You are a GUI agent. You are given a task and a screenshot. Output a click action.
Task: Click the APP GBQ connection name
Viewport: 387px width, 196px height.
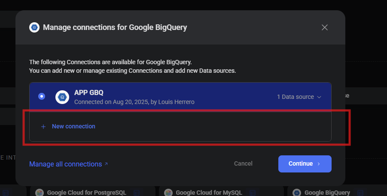(89, 93)
